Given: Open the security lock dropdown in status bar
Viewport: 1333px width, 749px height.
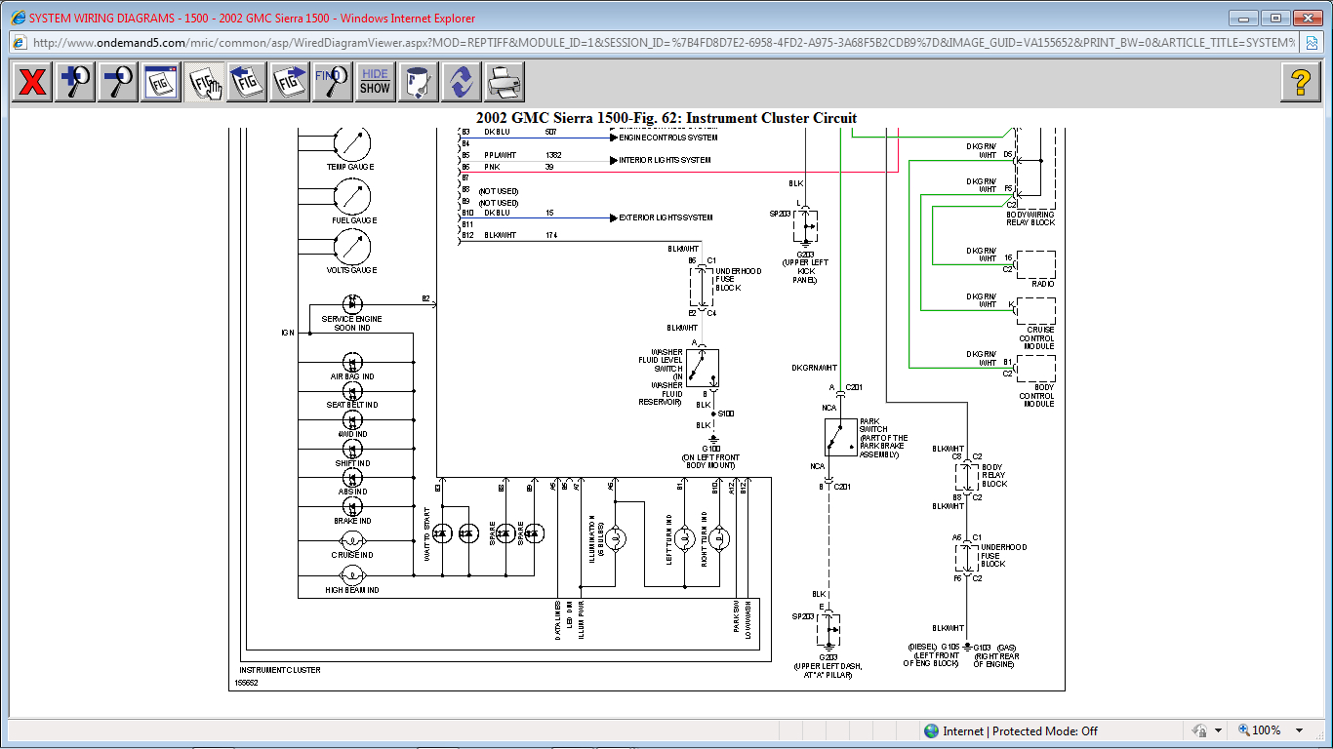Looking at the screenshot, I should coord(1218,730).
